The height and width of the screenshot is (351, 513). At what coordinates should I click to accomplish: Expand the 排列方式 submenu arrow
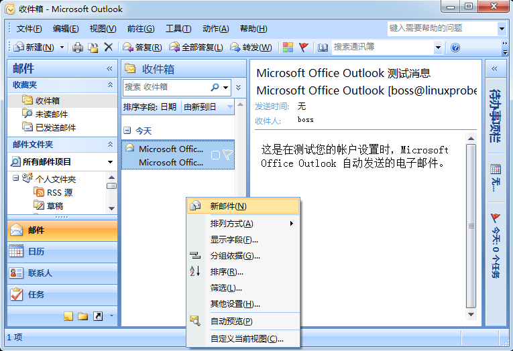pyautogui.click(x=292, y=223)
